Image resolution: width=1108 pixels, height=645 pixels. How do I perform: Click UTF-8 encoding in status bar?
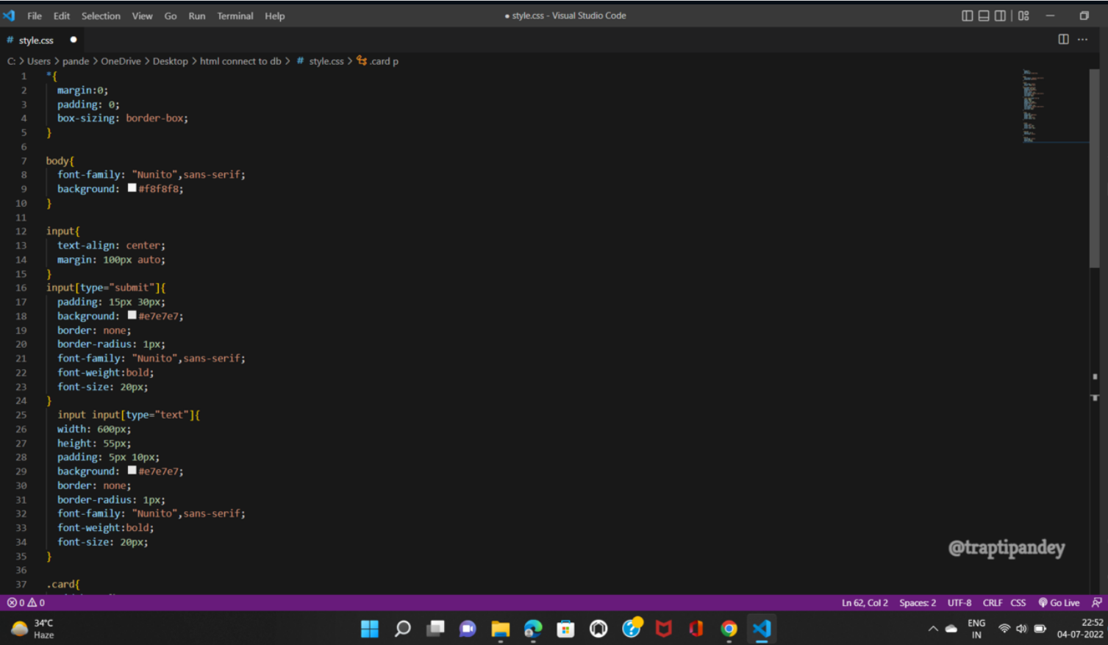[959, 602]
